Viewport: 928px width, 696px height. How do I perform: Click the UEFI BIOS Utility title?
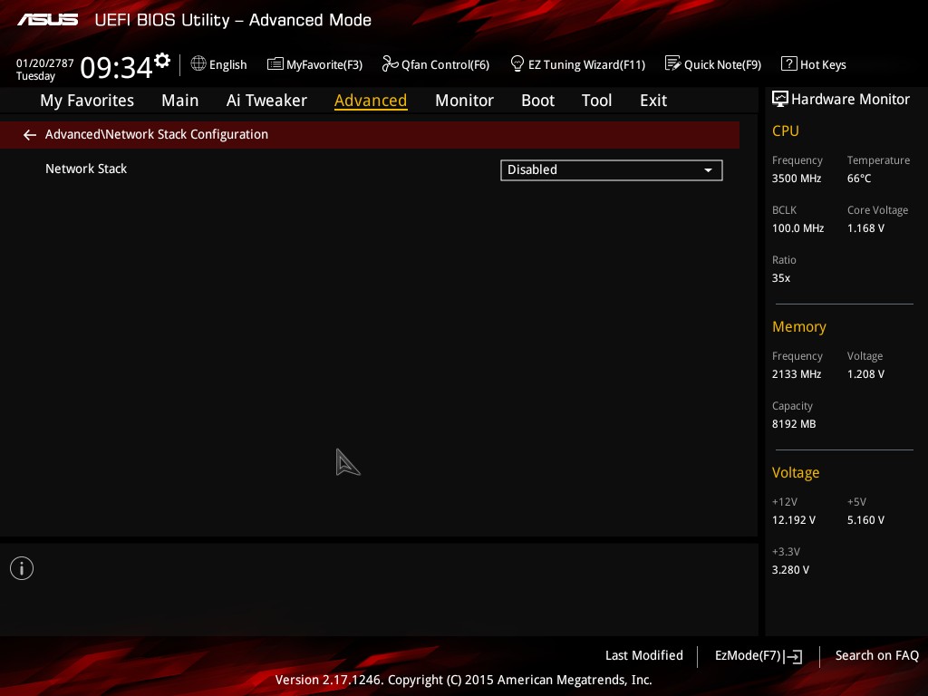(233, 20)
